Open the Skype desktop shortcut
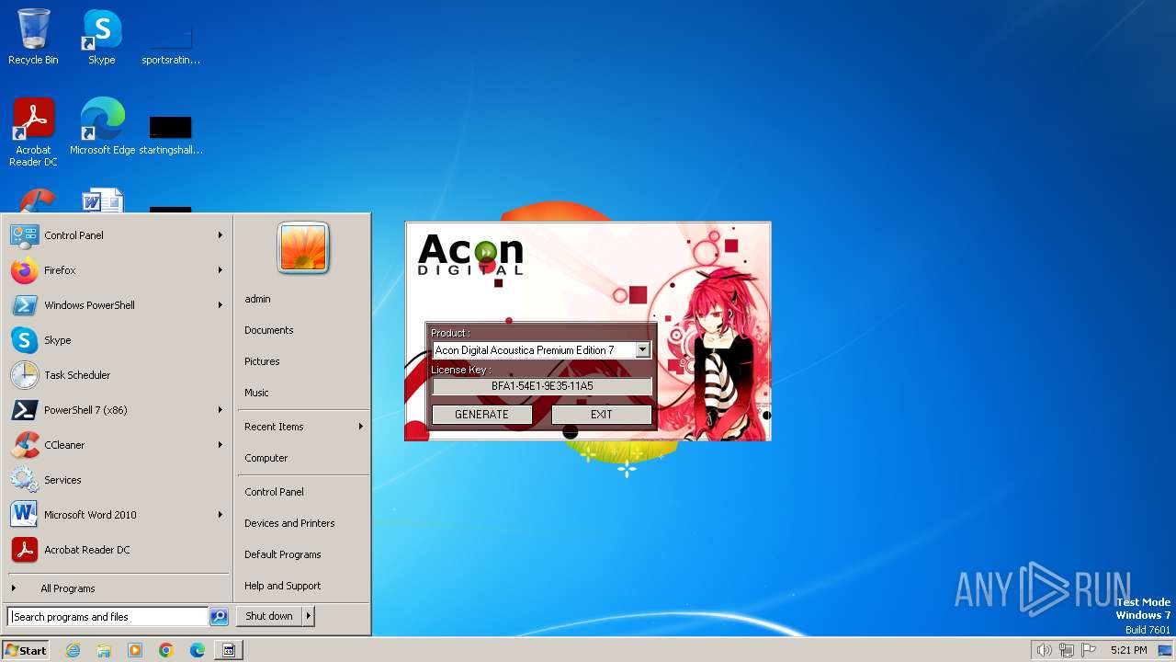This screenshot has height=662, width=1176. coord(102,37)
